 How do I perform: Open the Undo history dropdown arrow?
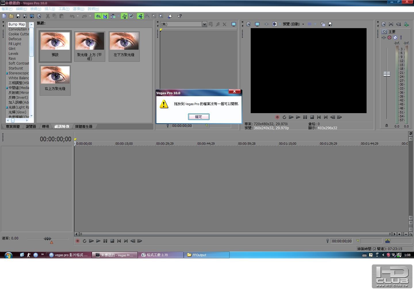pyautogui.click(x=78, y=16)
